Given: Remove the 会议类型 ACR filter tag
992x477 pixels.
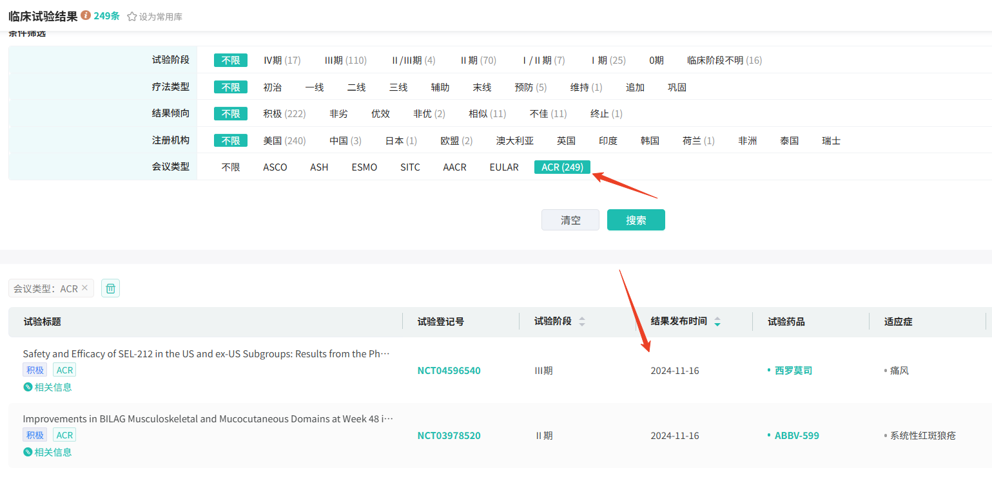Looking at the screenshot, I should [84, 288].
